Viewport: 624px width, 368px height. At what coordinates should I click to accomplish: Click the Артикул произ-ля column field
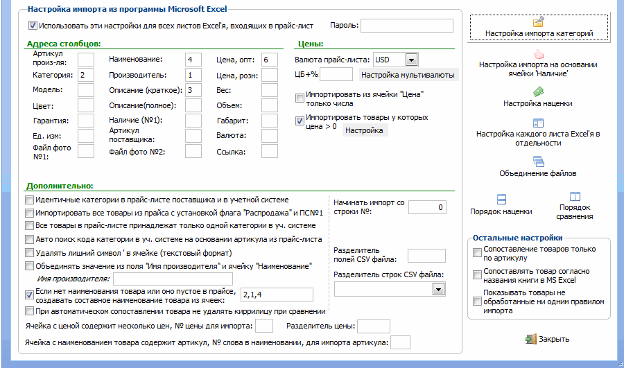(x=86, y=60)
